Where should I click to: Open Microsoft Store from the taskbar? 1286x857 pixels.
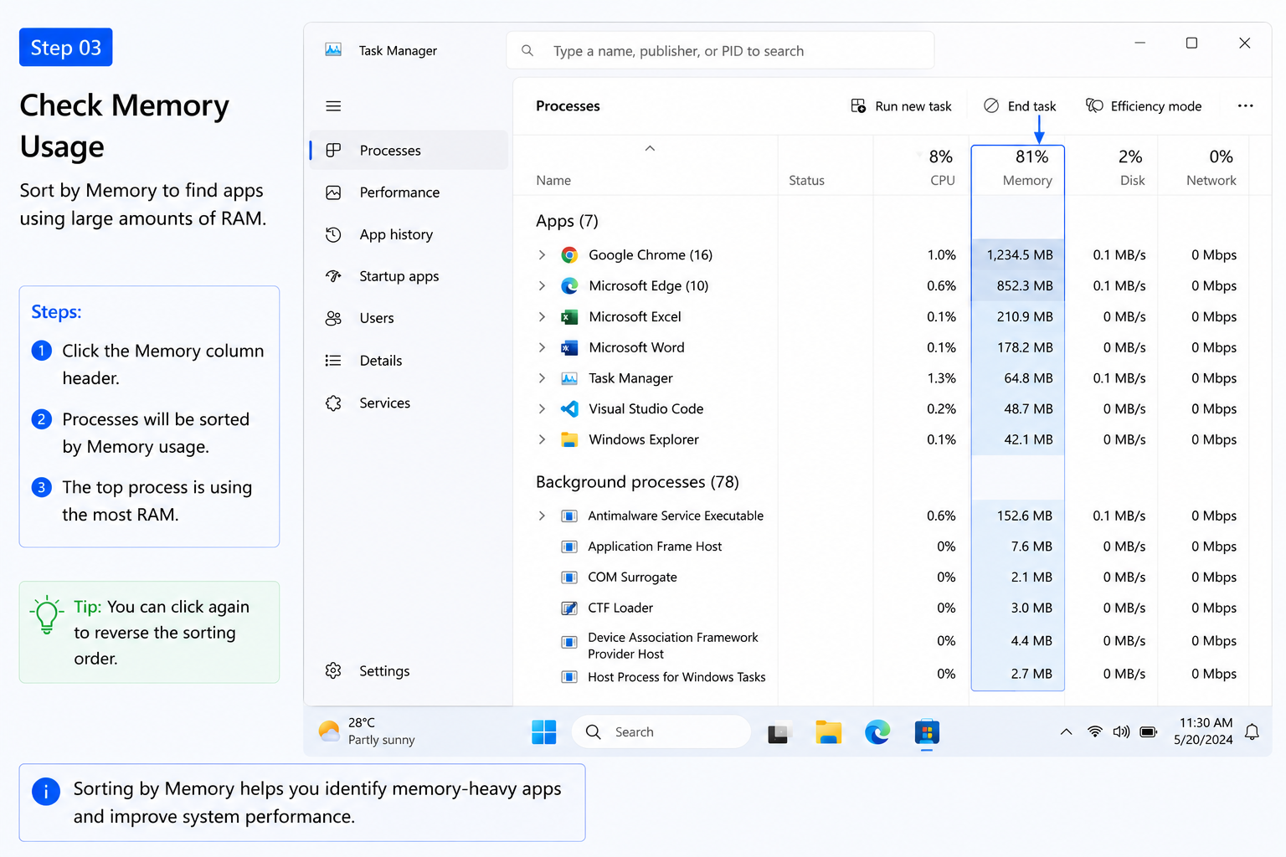point(927,732)
